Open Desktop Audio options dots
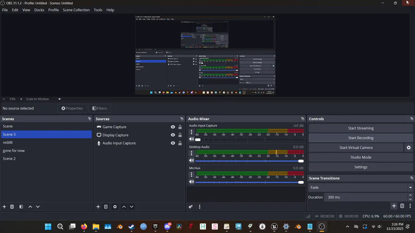This screenshot has height=233, width=415. coord(191,153)
